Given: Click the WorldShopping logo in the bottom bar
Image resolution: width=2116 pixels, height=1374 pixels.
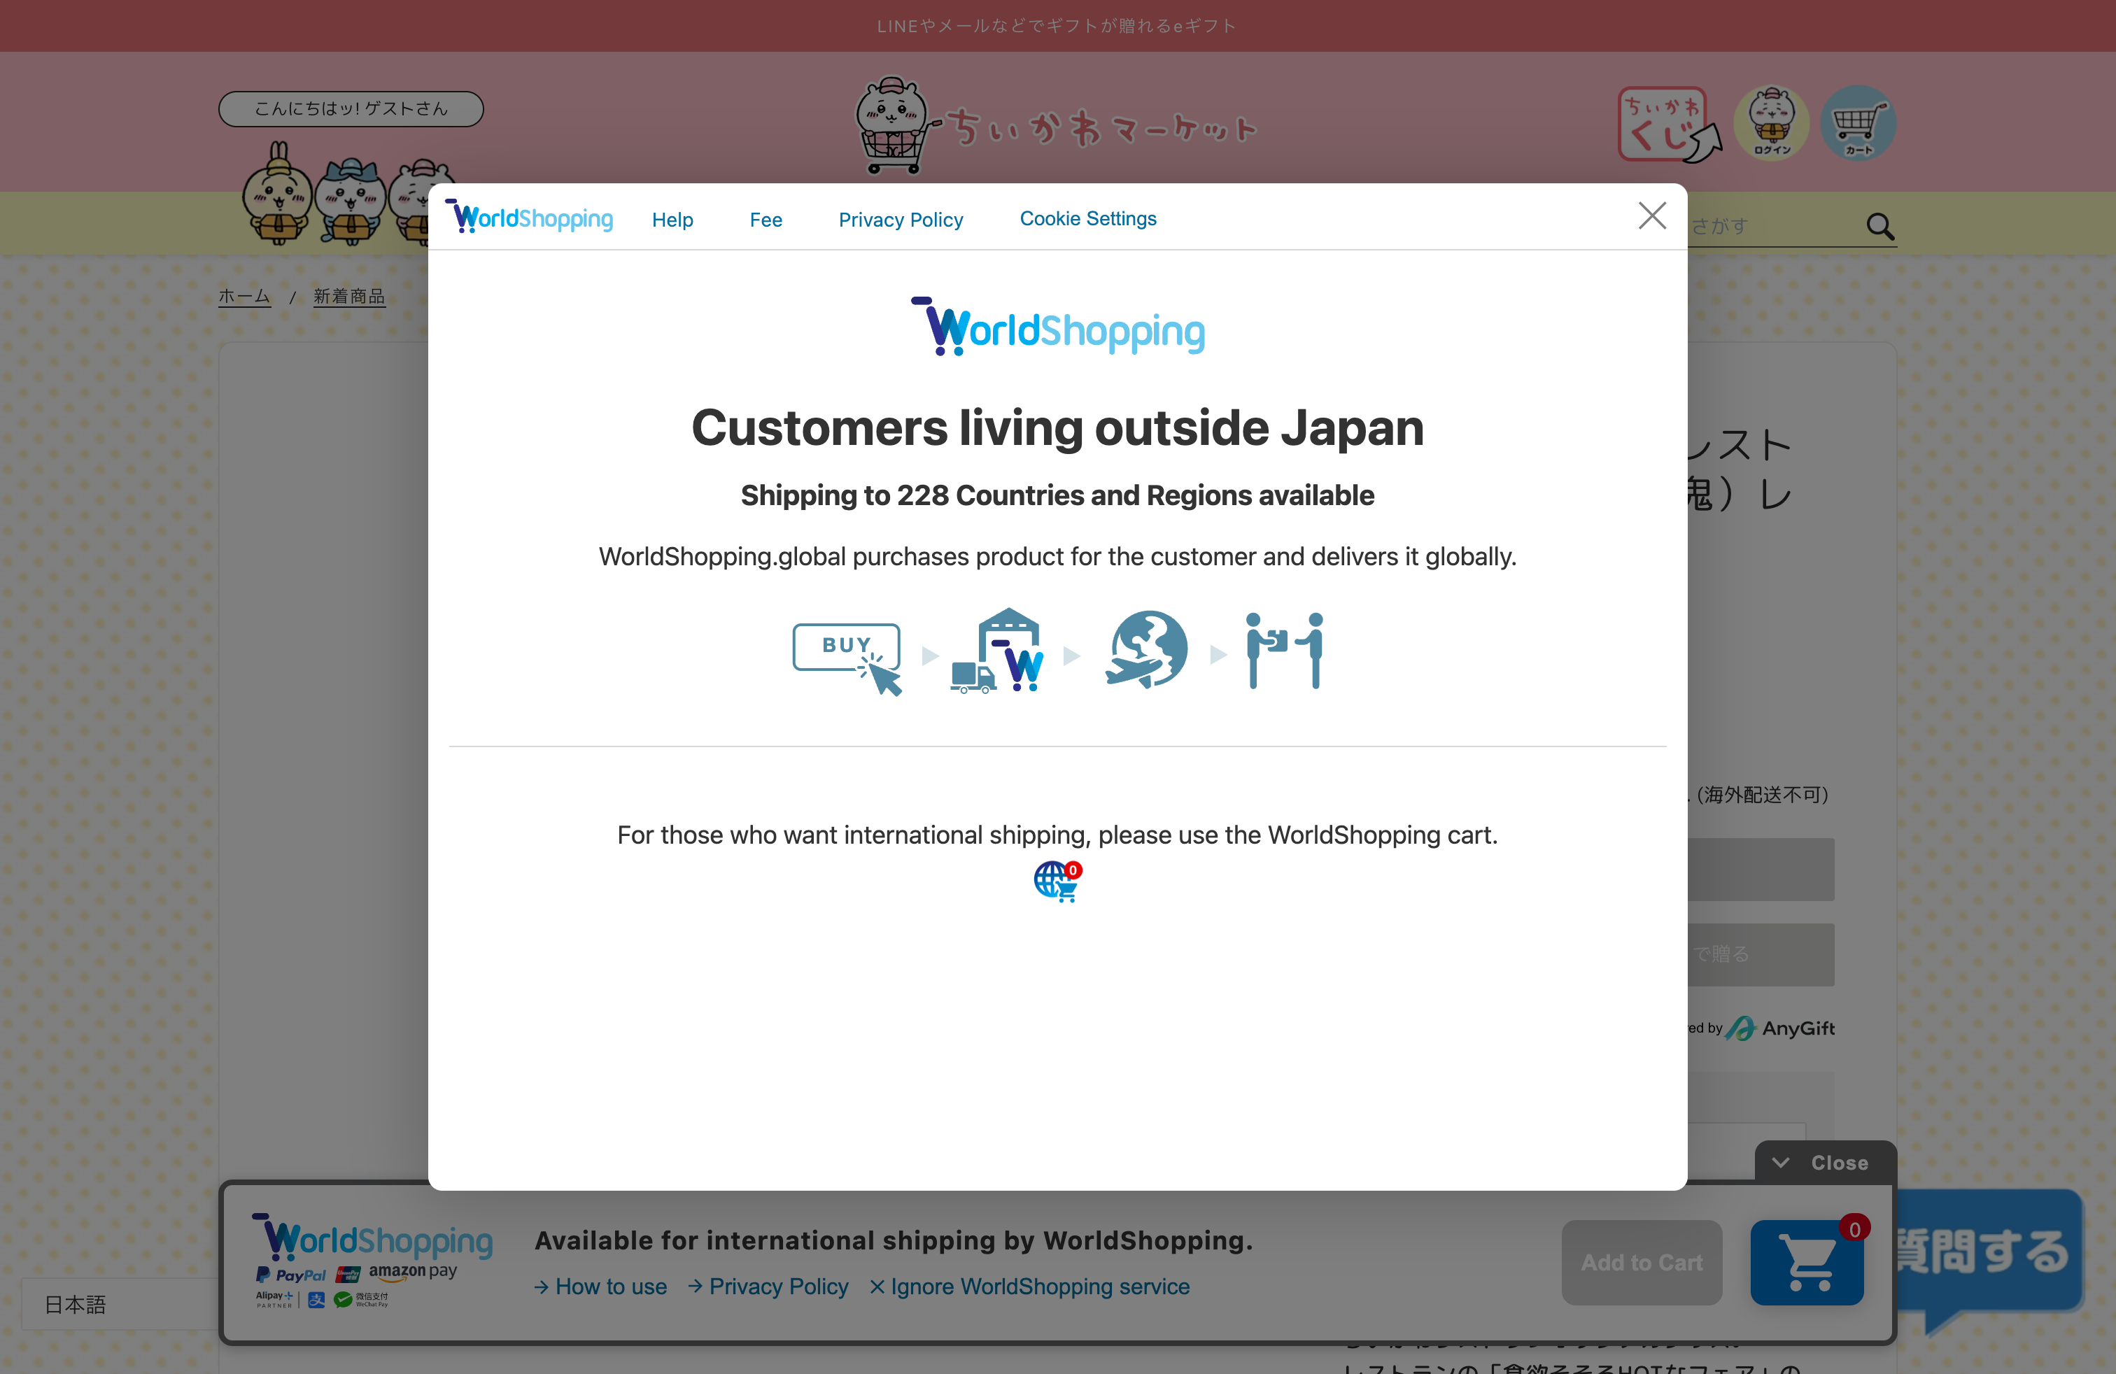Looking at the screenshot, I should [x=372, y=1238].
